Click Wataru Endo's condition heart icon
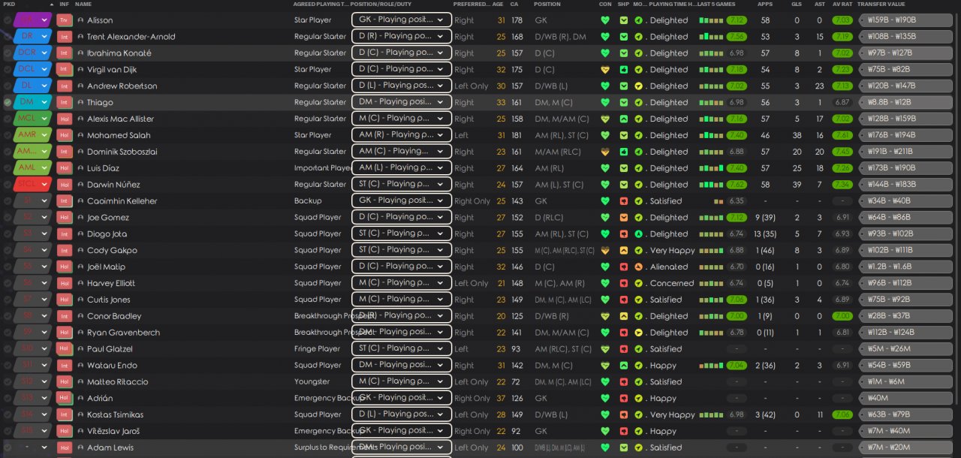The width and height of the screenshot is (961, 458). [605, 366]
